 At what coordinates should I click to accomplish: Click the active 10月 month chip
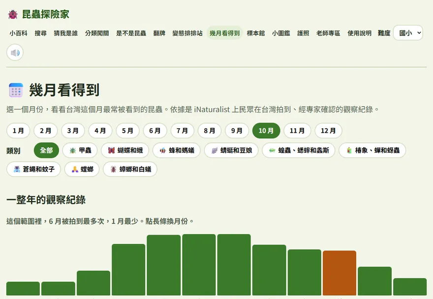point(266,131)
